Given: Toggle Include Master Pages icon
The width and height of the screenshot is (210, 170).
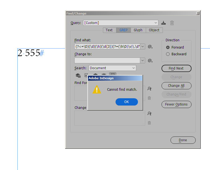Looking at the screenshot, I should click(x=104, y=74).
